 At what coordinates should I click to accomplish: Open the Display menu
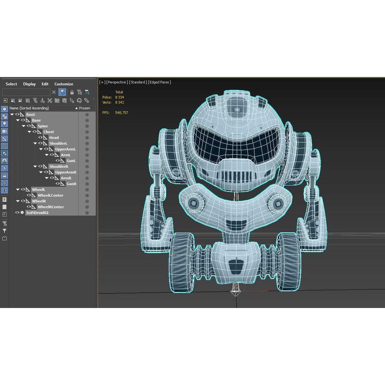pos(29,84)
